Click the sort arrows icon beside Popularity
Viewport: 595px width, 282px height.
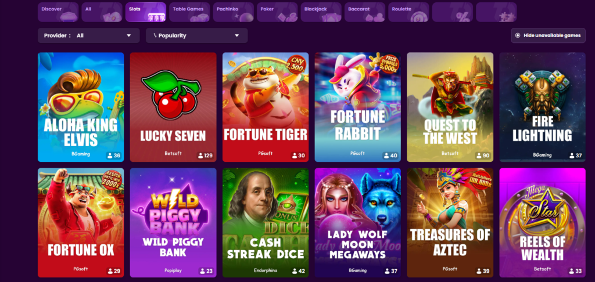click(155, 35)
